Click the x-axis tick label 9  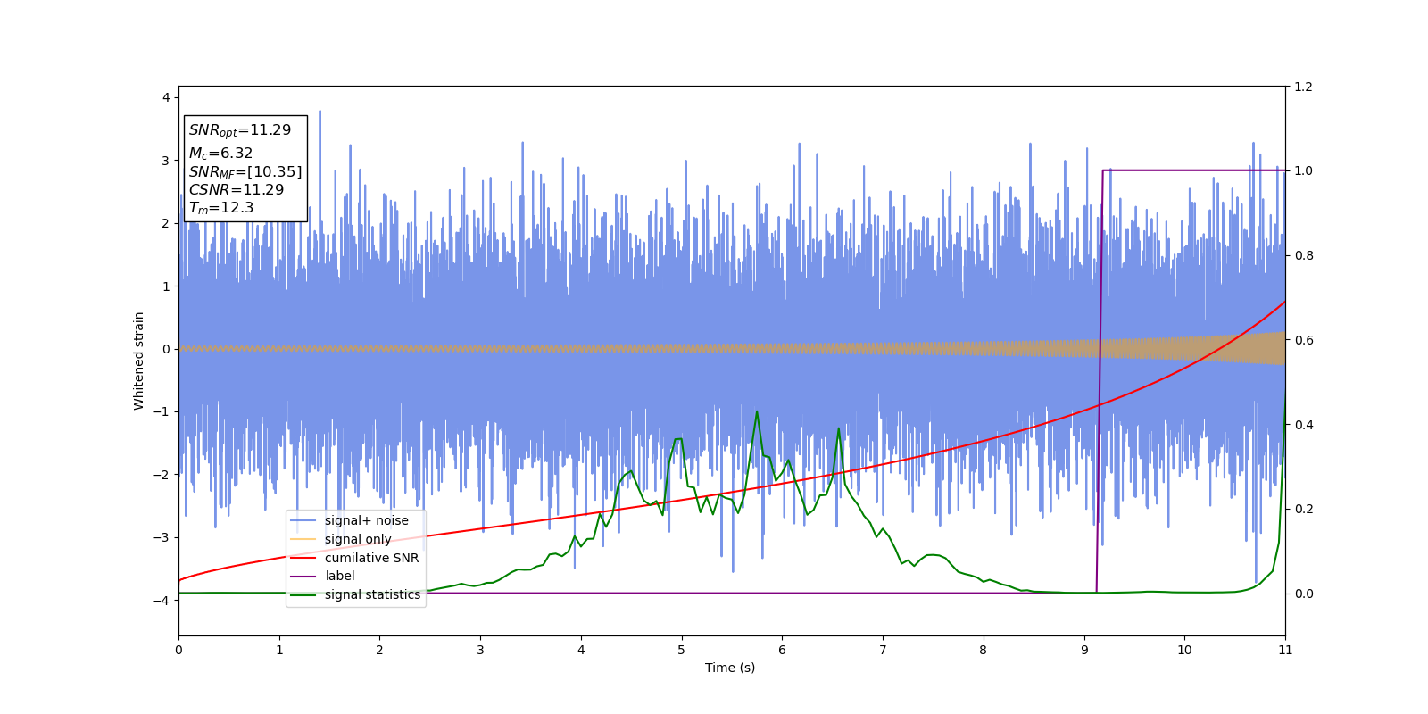point(1084,650)
